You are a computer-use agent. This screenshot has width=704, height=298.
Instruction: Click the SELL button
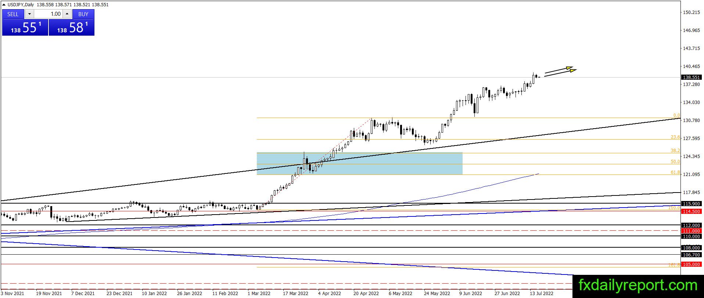tap(13, 14)
